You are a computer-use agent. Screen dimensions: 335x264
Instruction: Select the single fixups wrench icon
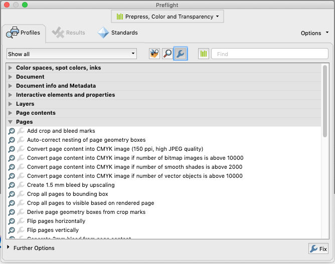[181, 54]
